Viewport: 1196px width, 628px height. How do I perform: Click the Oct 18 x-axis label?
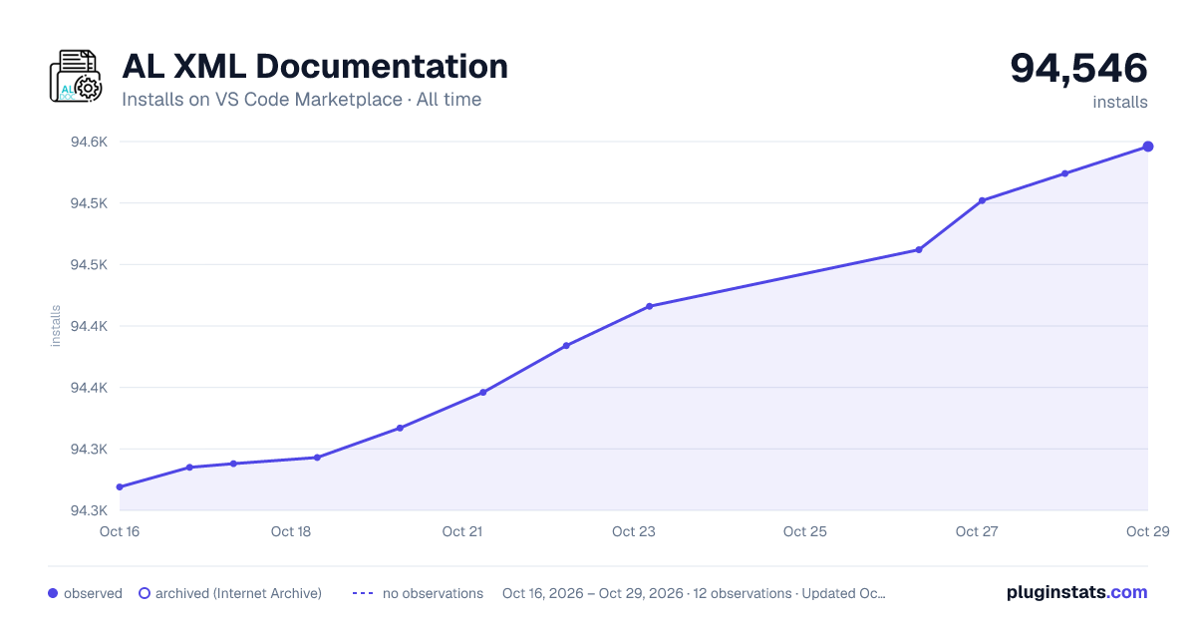point(291,531)
